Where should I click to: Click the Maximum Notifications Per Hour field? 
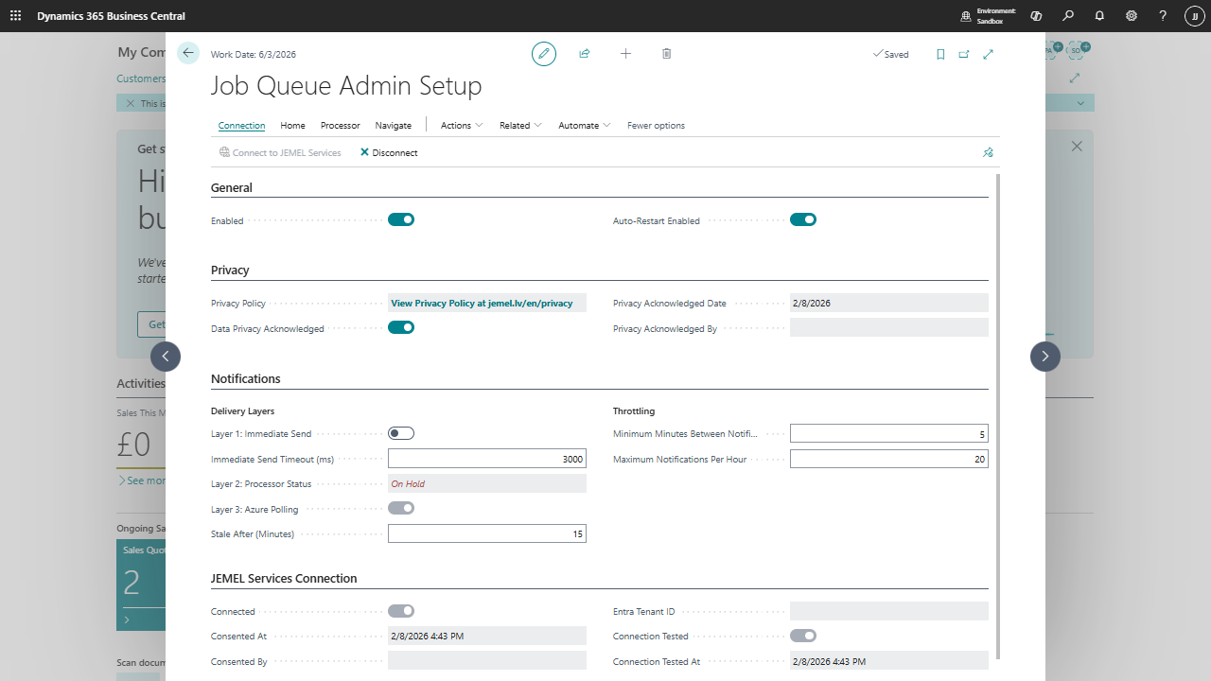click(x=888, y=460)
